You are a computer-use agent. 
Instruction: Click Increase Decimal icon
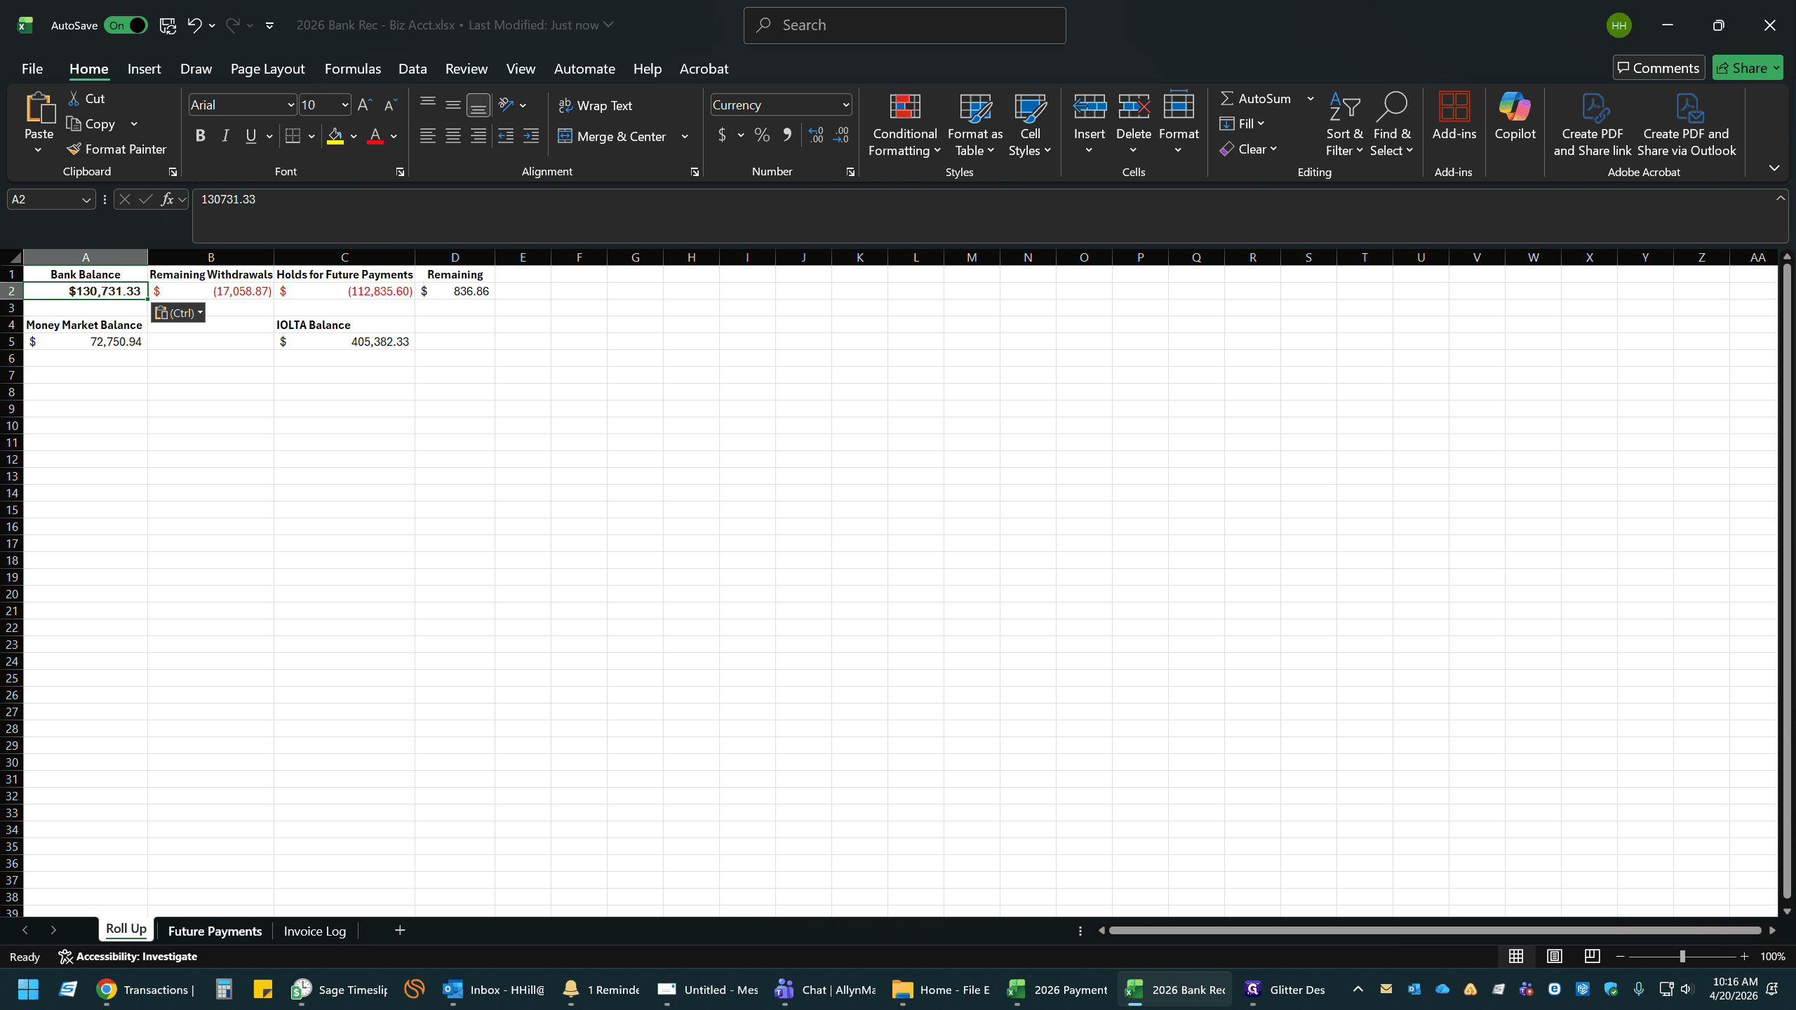pyautogui.click(x=815, y=135)
